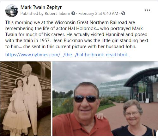This screenshot has height=138, width=158.
Task: Open the three-dot post options menu
Action: [148, 10]
